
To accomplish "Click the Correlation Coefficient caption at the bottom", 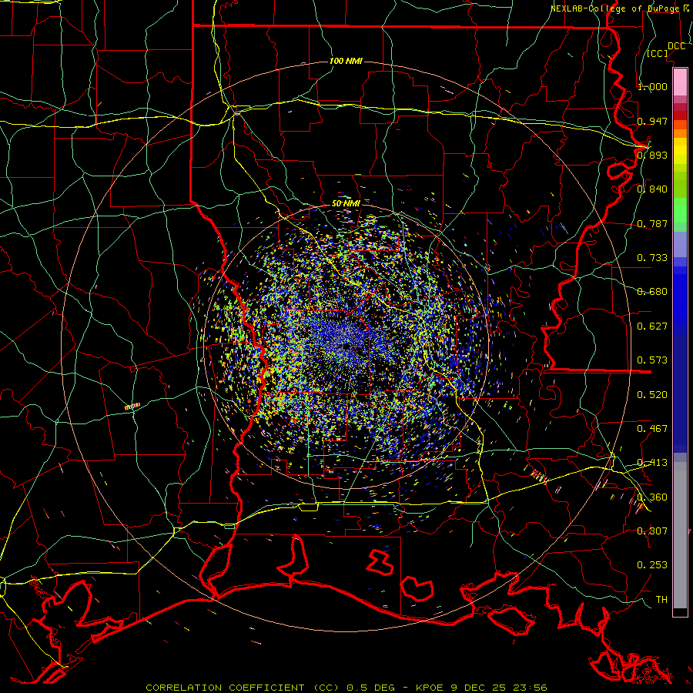I will (346, 688).
